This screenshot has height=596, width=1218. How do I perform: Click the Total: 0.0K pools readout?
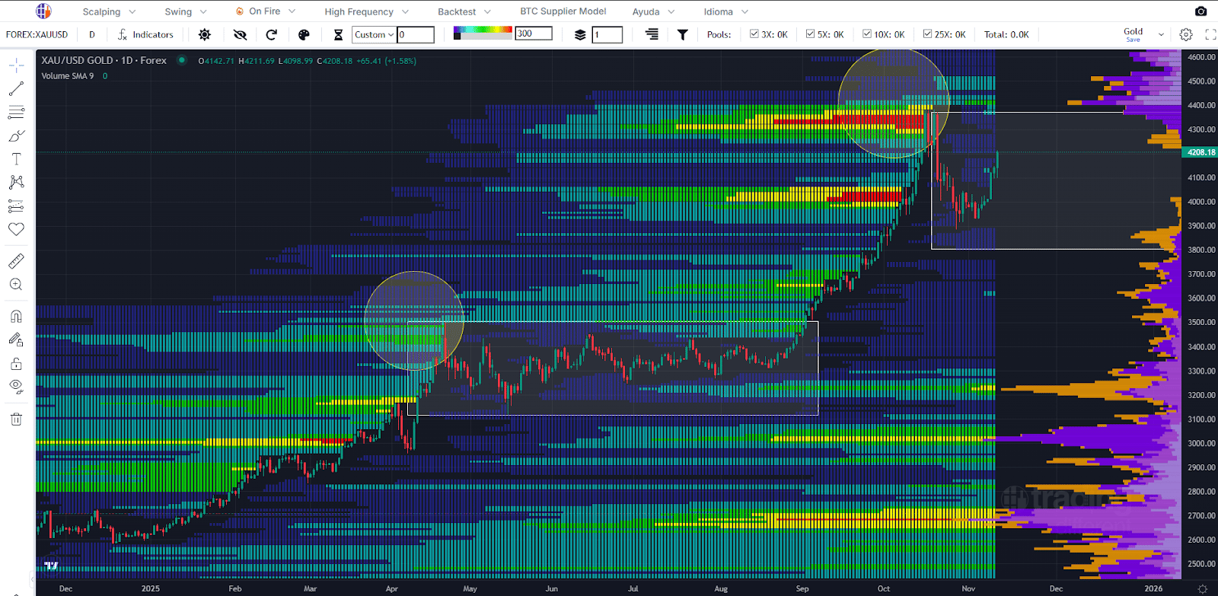[1006, 34]
